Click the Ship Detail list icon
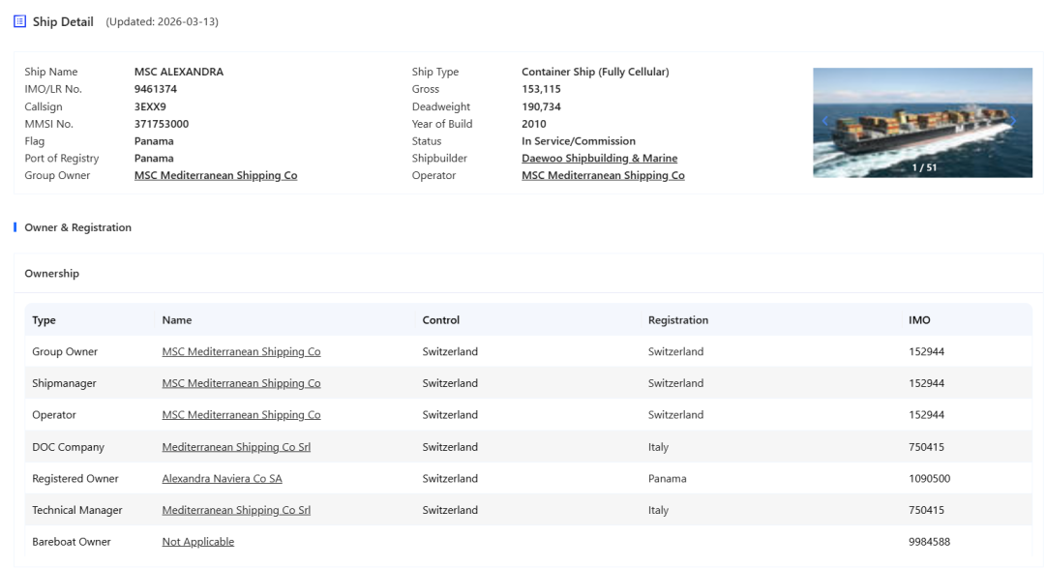This screenshot has width=1045, height=568. (19, 21)
